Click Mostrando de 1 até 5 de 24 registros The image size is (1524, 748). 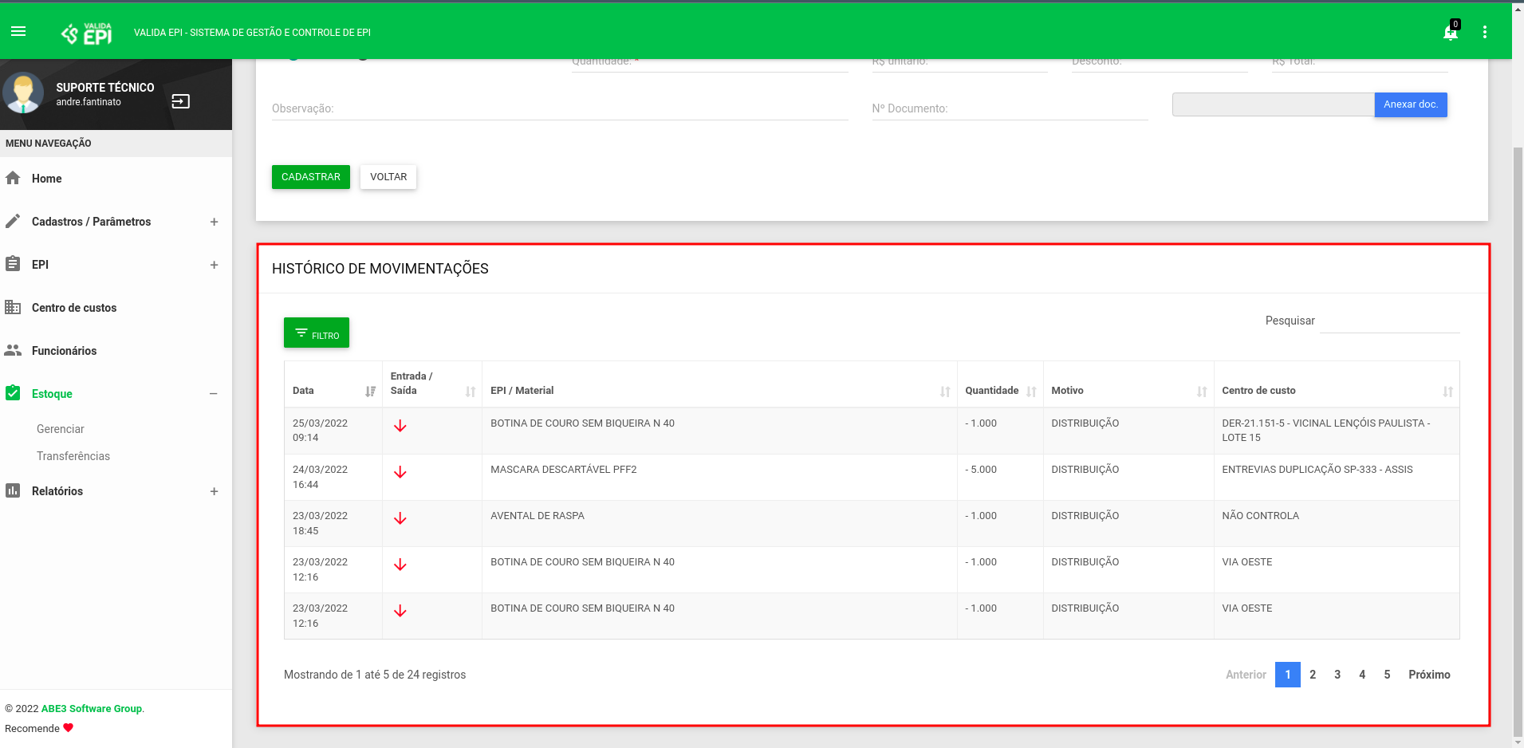(375, 675)
